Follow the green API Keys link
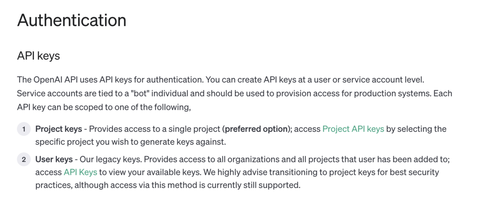The width and height of the screenshot is (498, 198). [81, 171]
